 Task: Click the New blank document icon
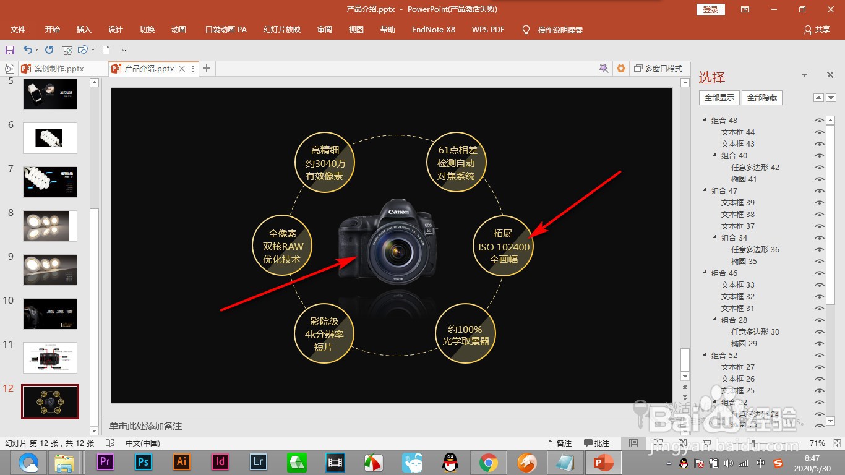106,49
